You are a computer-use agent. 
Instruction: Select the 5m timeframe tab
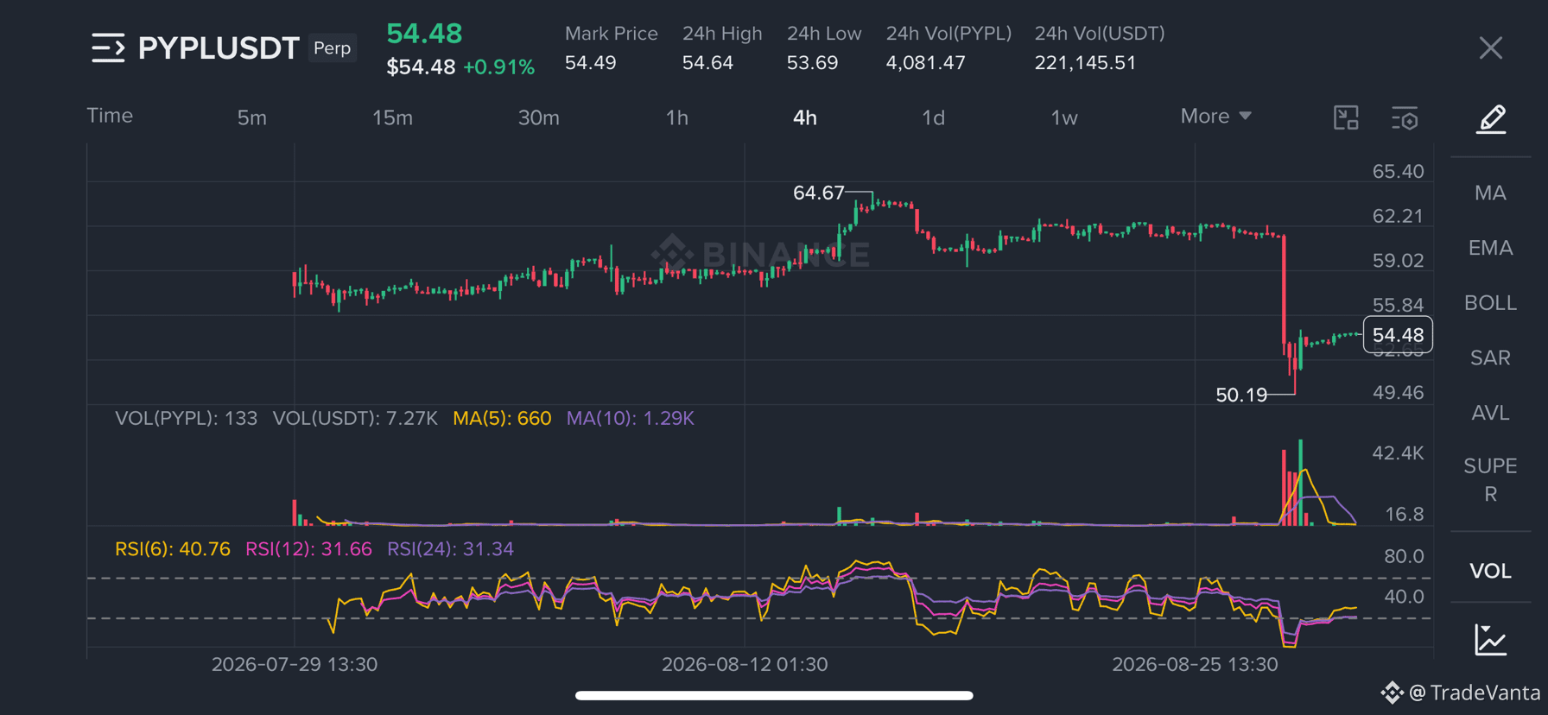point(252,117)
